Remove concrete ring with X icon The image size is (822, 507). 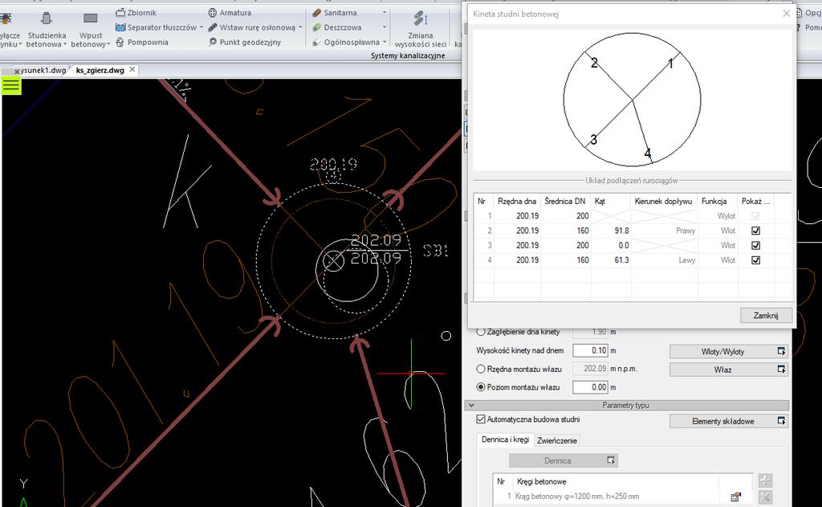[x=765, y=497]
